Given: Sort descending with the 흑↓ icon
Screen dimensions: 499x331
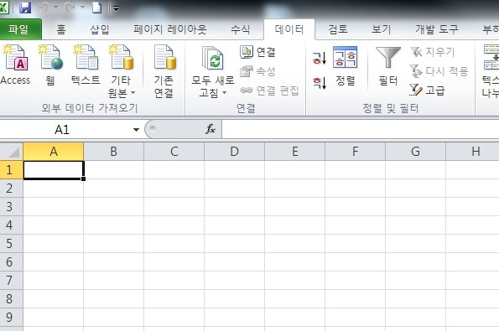Looking at the screenshot, I should click(x=320, y=83).
